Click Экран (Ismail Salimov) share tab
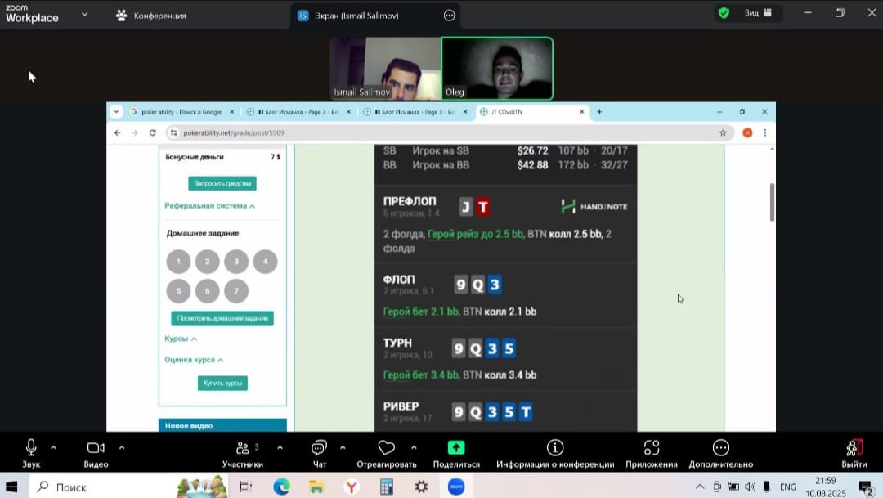The image size is (883, 498). 375,16
